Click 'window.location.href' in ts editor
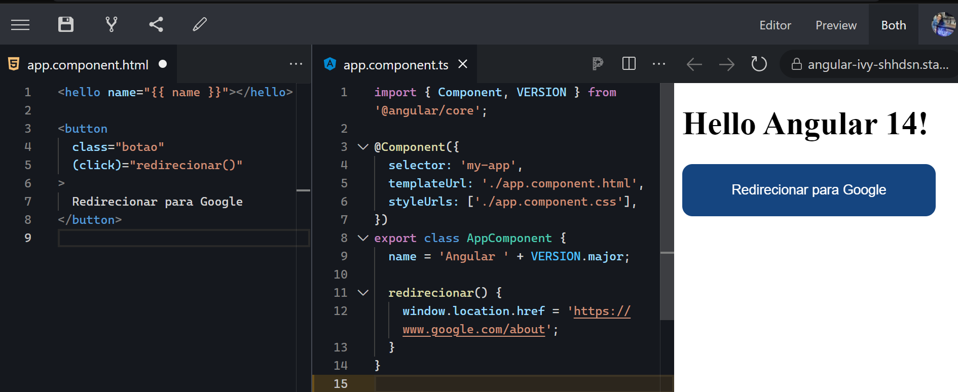958x392 pixels. 473,311
